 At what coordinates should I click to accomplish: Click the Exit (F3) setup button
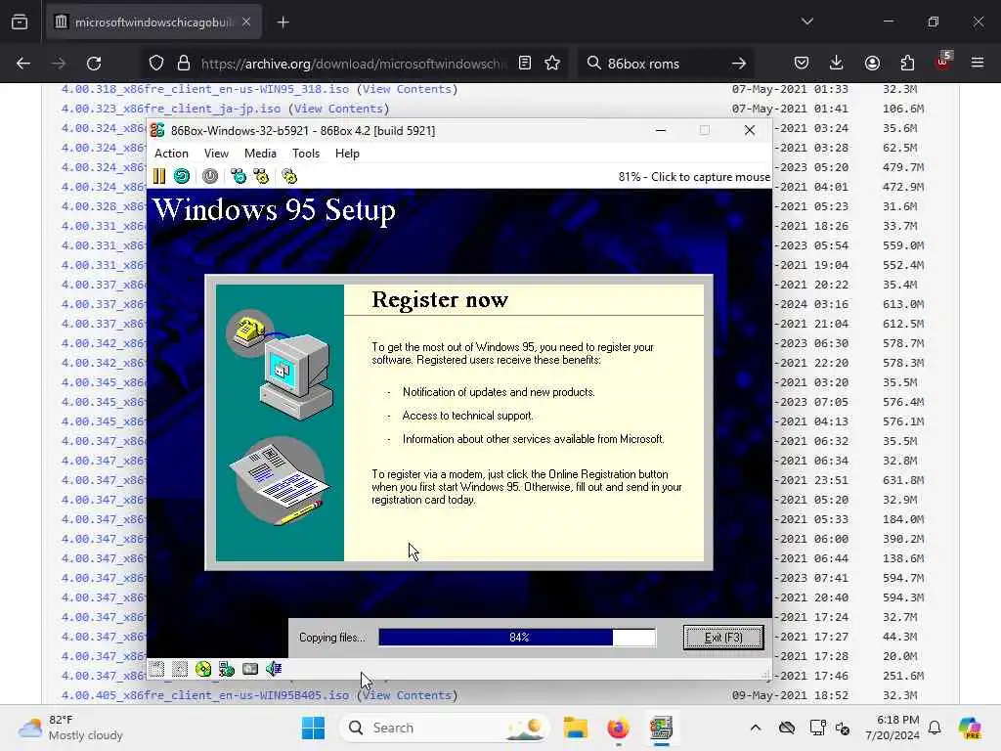point(722,638)
